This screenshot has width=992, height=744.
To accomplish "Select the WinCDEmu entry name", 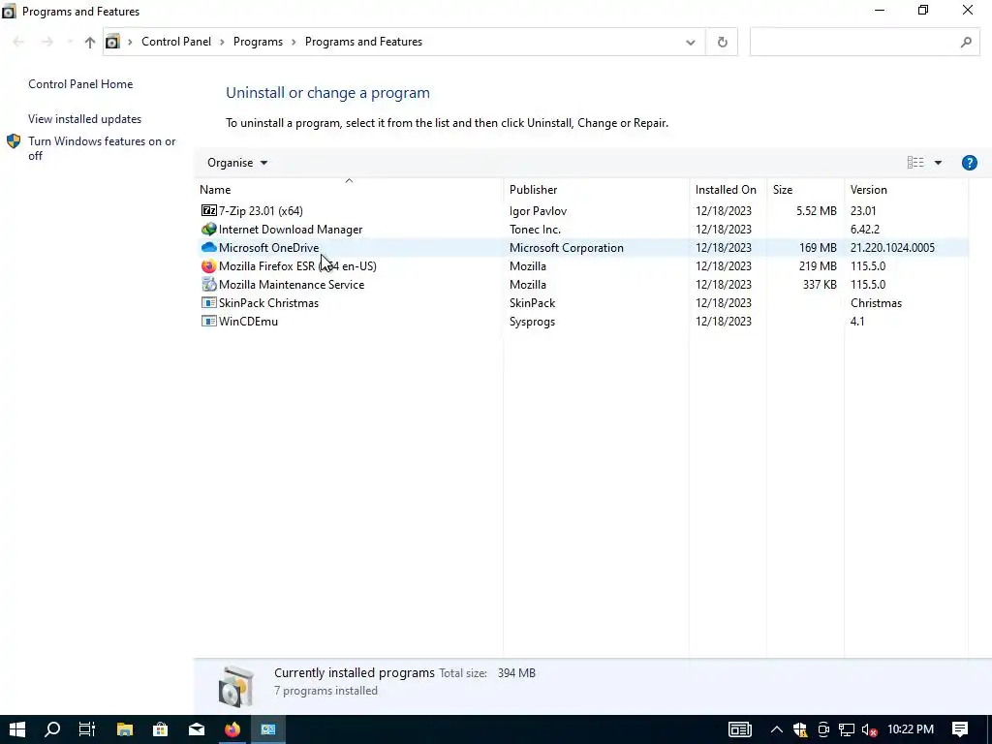I will tap(248, 321).
